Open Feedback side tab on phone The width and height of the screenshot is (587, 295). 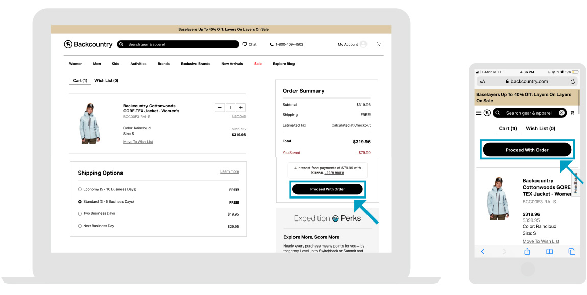(576, 182)
